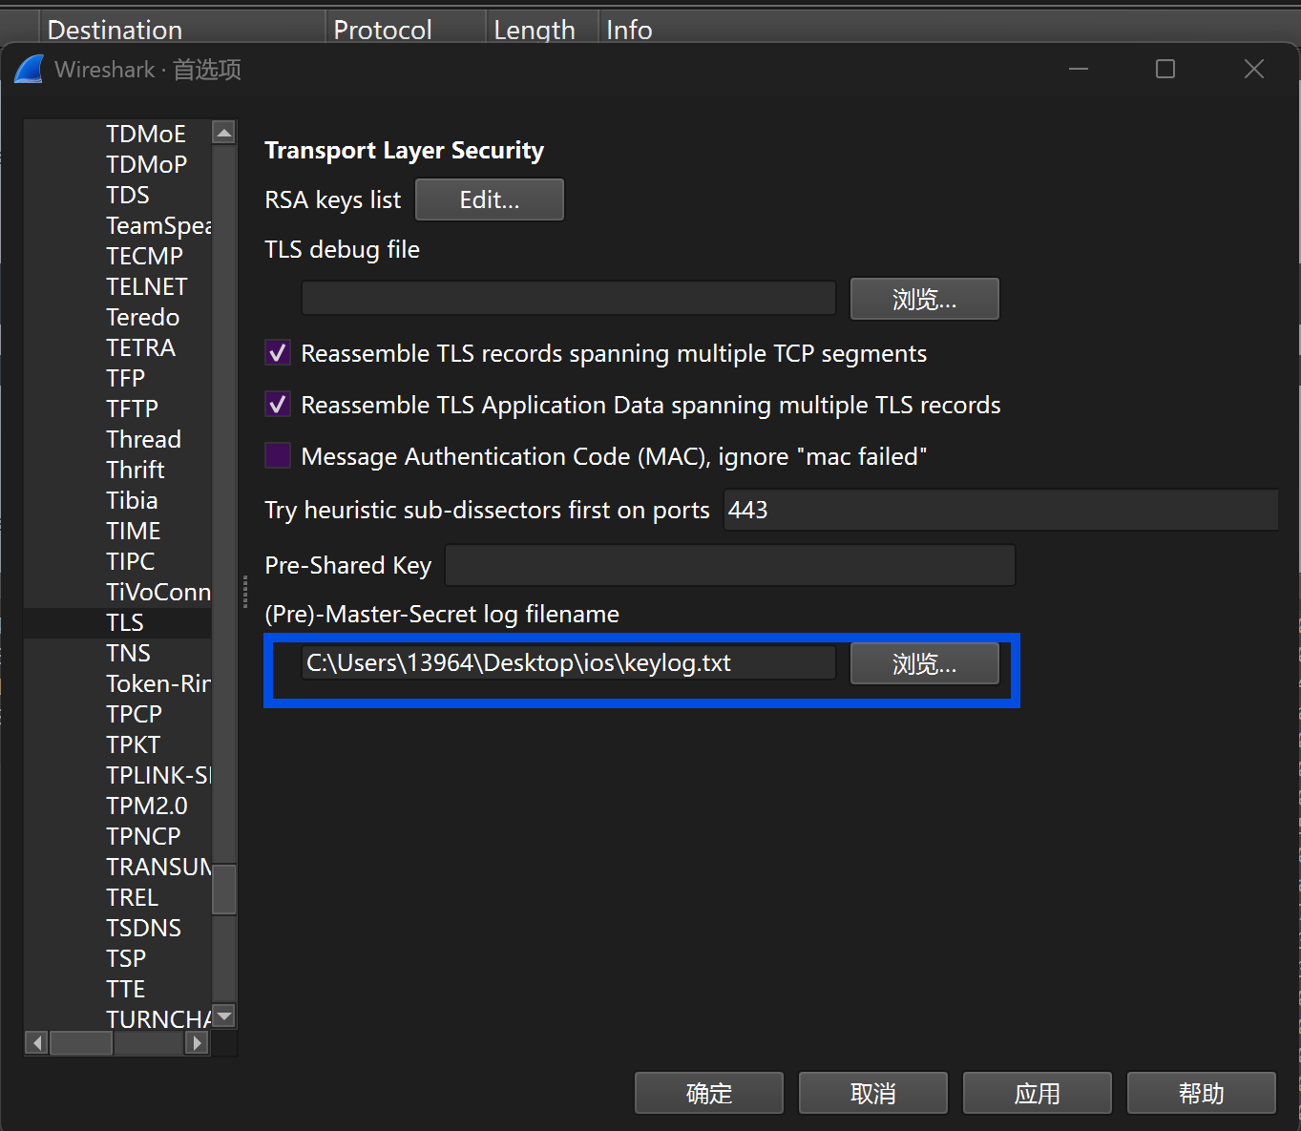
Task: Click the Wireshark shark fin icon
Action: 29,69
